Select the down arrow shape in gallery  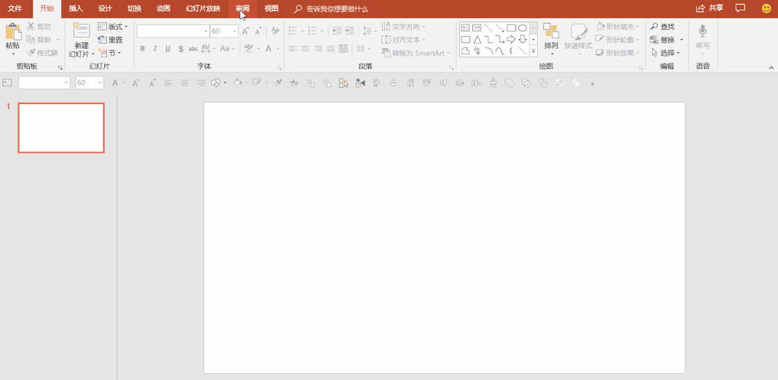(x=522, y=39)
